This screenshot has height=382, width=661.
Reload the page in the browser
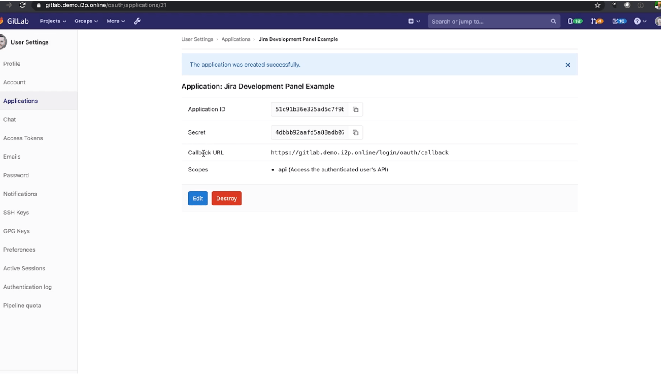(23, 5)
